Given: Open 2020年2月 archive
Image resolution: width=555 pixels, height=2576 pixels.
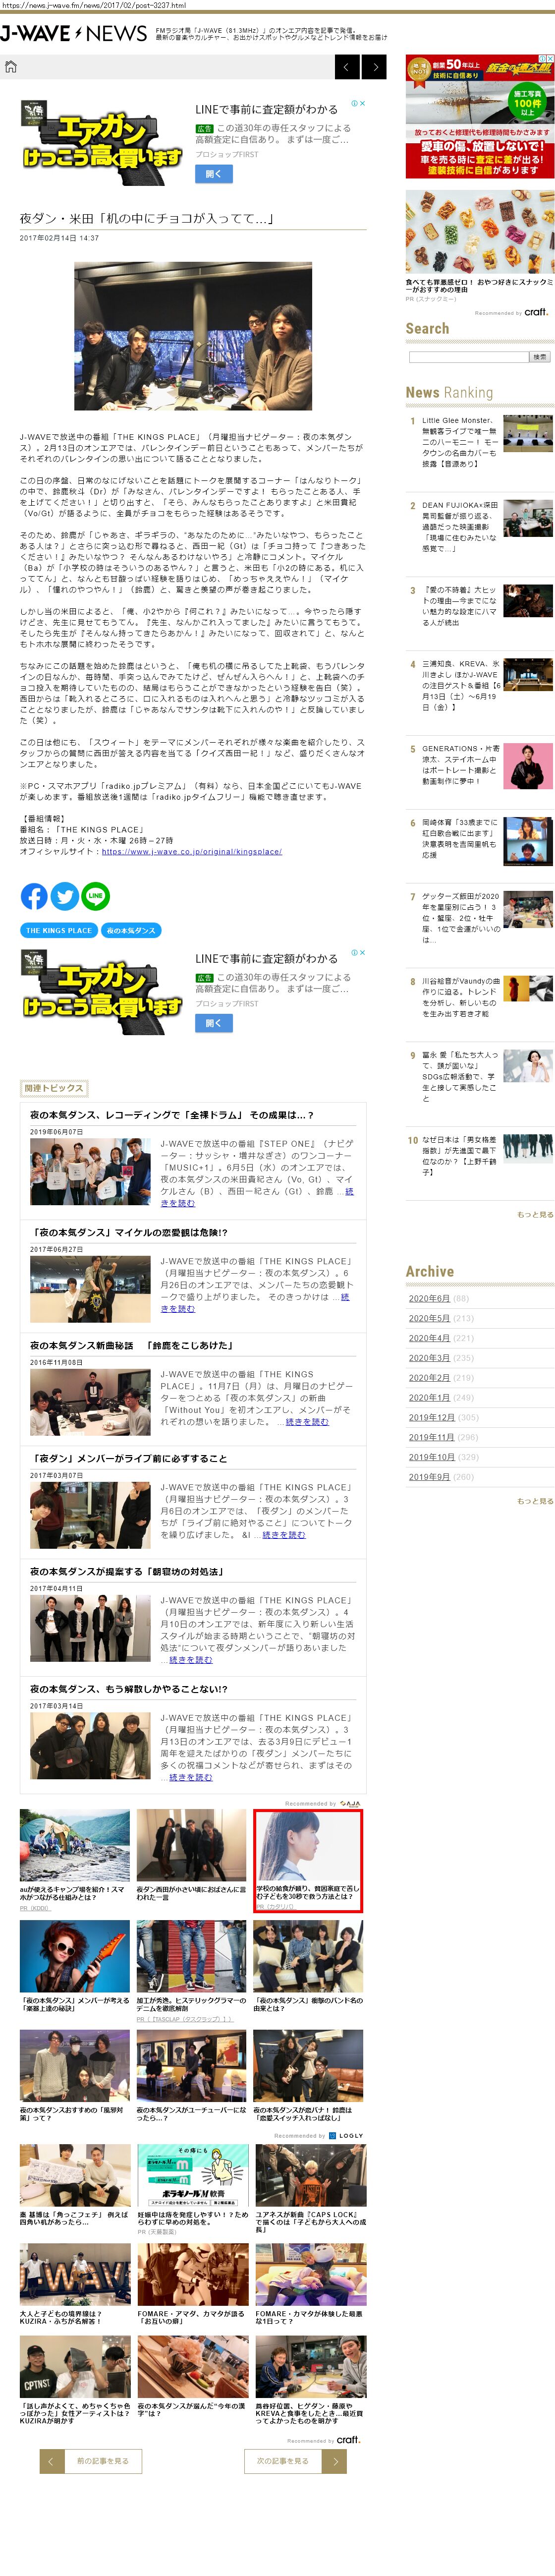Looking at the screenshot, I should 429,1377.
